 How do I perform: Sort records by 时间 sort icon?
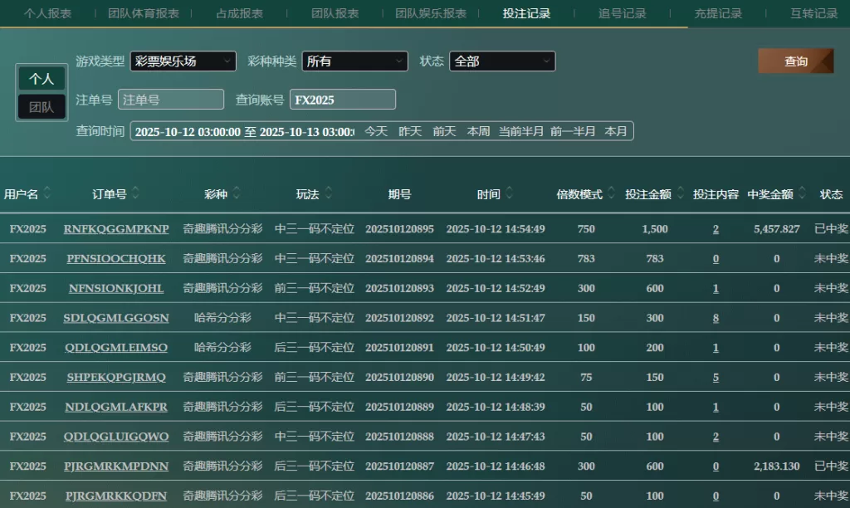pos(510,194)
